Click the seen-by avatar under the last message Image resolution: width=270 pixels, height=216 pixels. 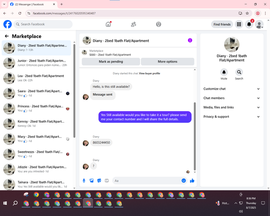pos(188,172)
